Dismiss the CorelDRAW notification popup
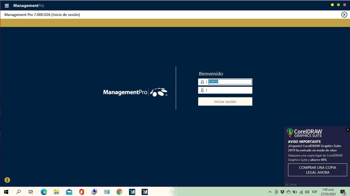The image size is (350, 196). [x=348, y=130]
